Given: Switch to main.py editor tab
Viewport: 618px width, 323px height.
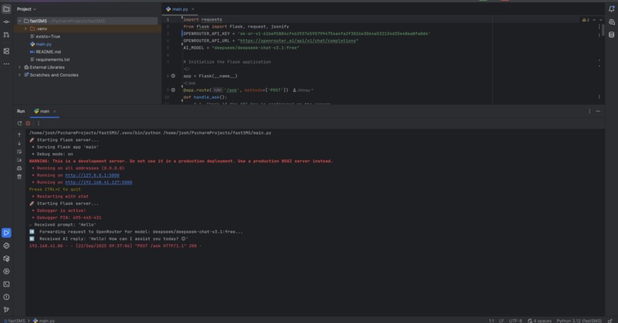Looking at the screenshot, I should pyautogui.click(x=179, y=9).
